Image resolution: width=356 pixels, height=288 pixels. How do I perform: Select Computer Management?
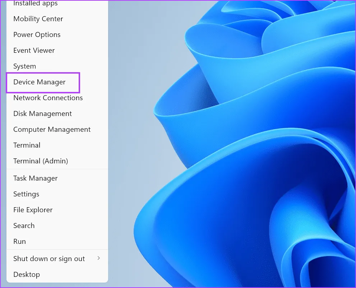[x=52, y=130]
